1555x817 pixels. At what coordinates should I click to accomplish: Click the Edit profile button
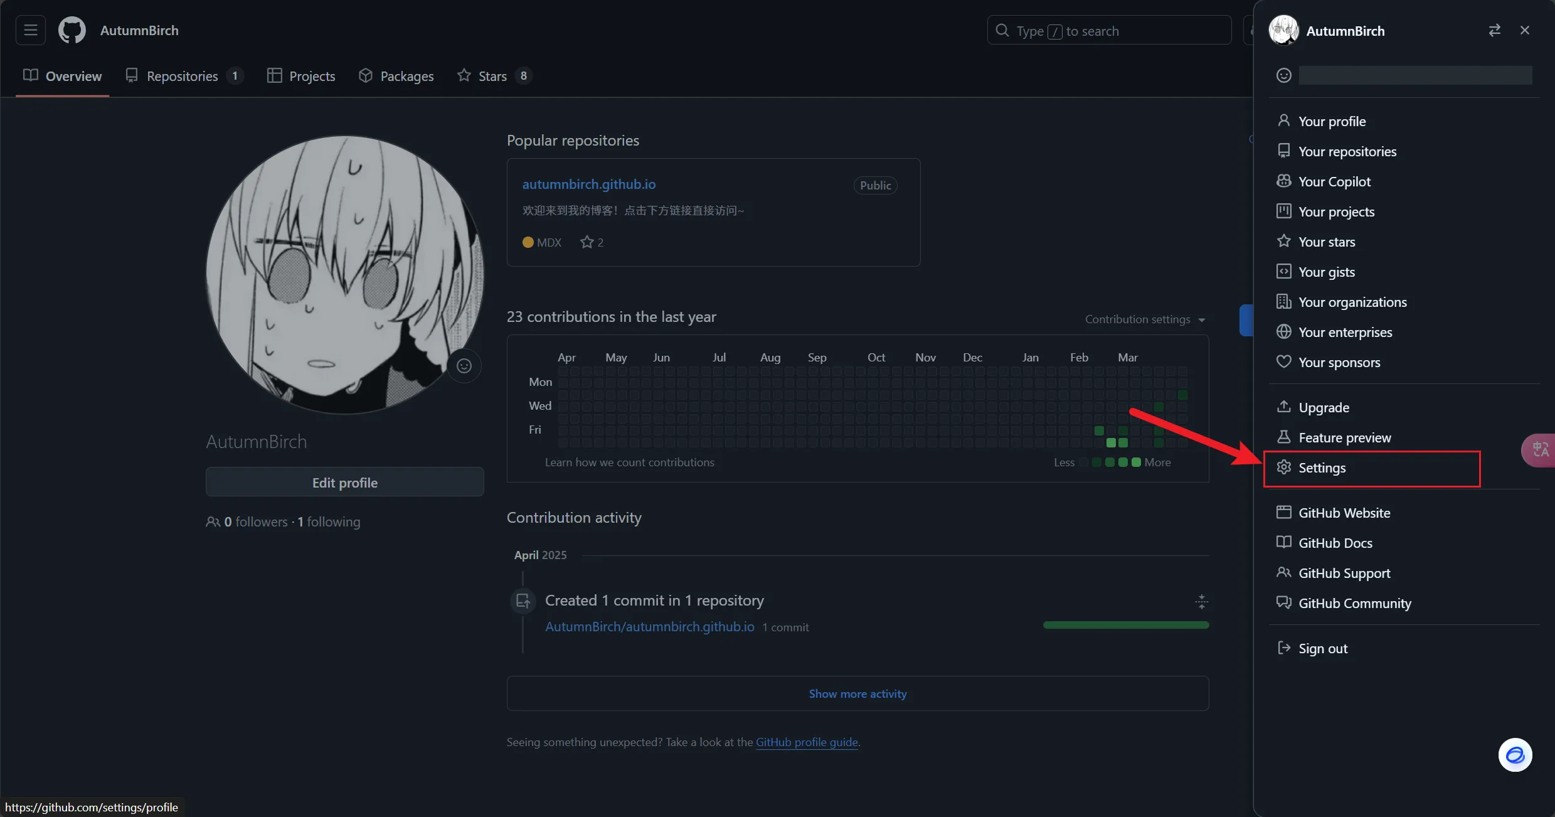pos(344,482)
